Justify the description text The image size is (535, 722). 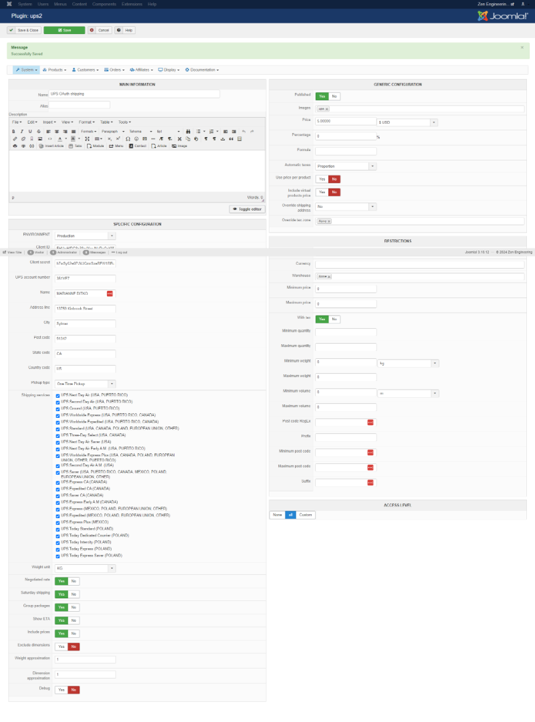pos(74,132)
